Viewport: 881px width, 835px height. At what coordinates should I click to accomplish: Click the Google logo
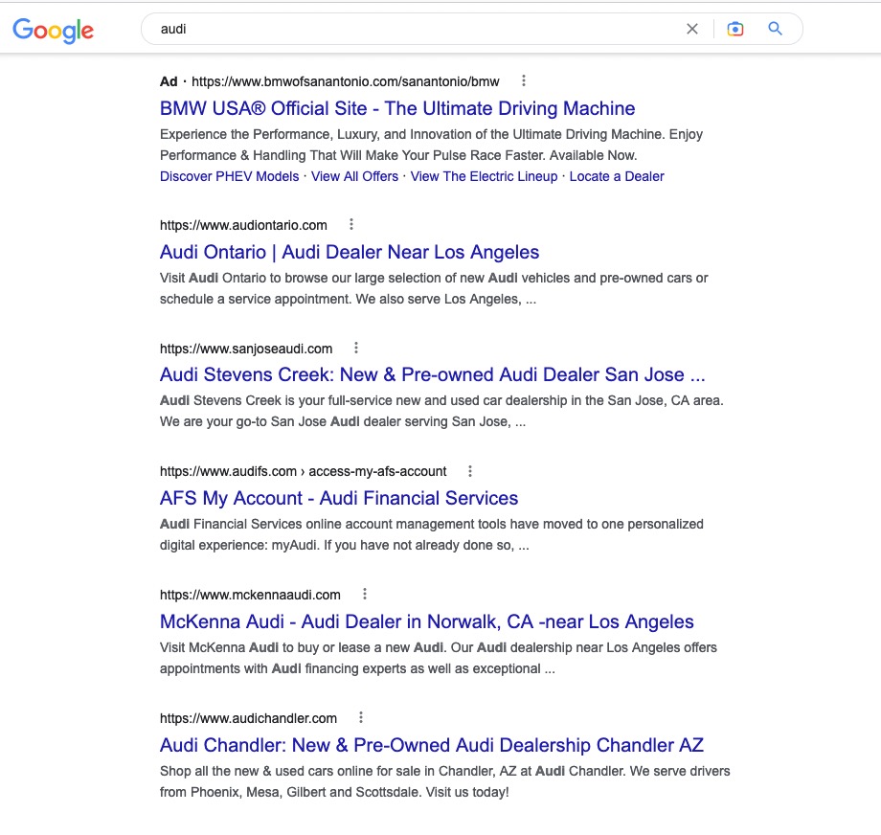(x=53, y=30)
